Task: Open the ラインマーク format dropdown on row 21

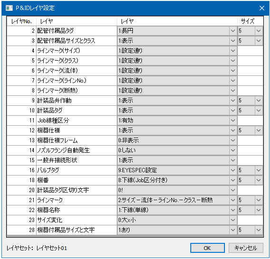Action: (x=233, y=200)
